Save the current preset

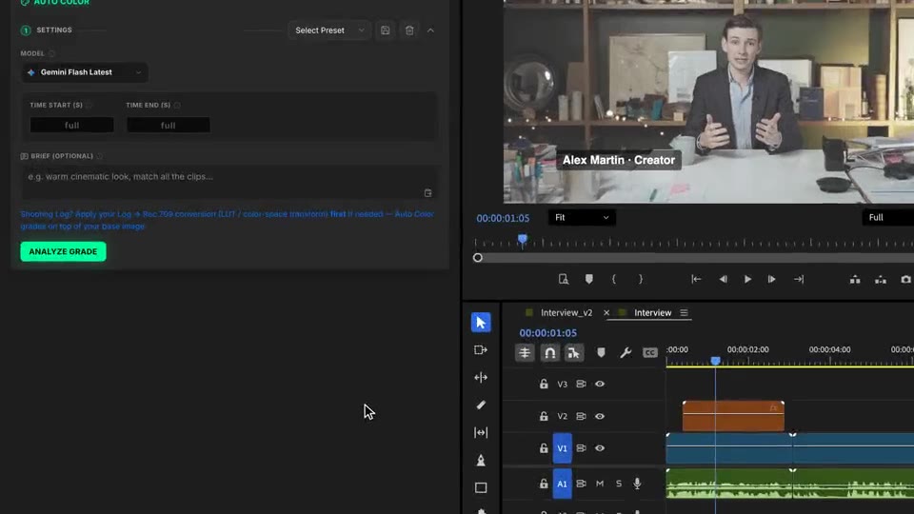click(386, 30)
